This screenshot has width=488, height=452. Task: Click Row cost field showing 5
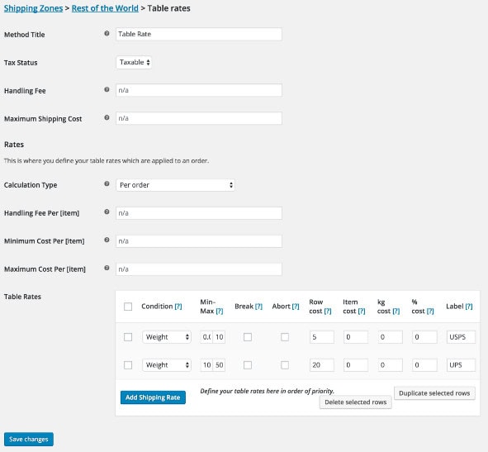coord(322,337)
